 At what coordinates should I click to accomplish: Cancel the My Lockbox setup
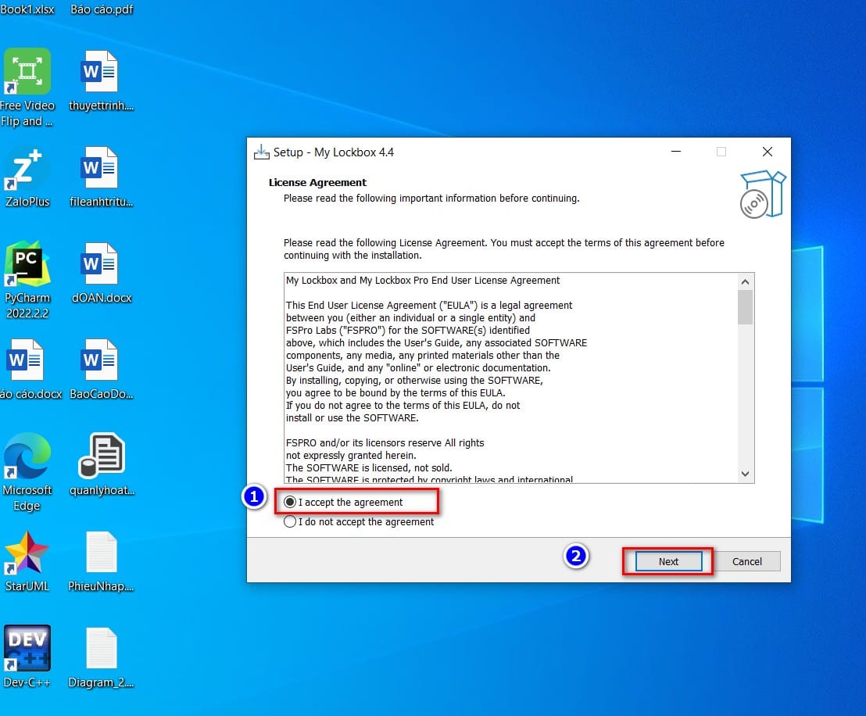coord(746,561)
